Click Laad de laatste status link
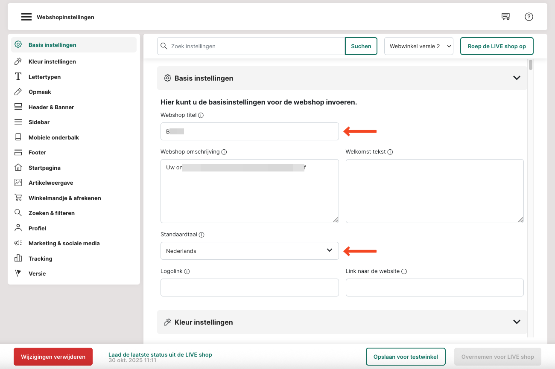Viewport: 555px width, 369px height. tap(160, 354)
